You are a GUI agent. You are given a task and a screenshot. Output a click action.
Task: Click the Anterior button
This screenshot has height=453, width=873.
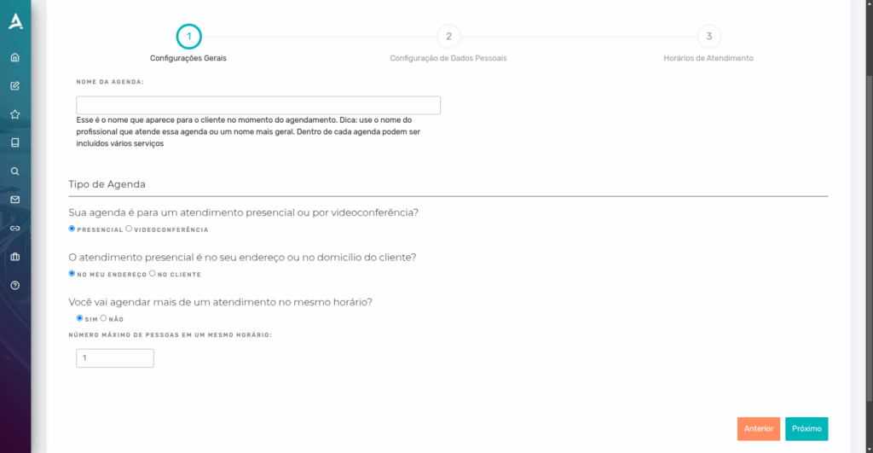pos(758,428)
